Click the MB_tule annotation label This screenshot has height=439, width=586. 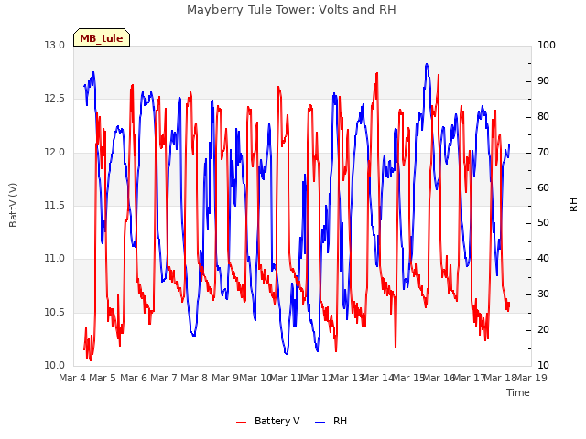102,38
